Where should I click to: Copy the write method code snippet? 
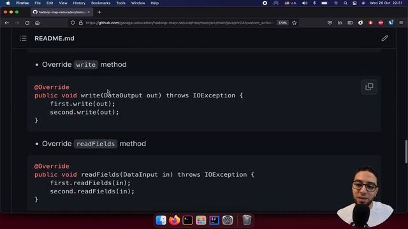(x=369, y=87)
